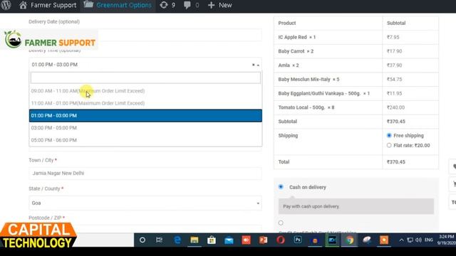Click the New content menu
456x256 pixels.
pos(220,5)
